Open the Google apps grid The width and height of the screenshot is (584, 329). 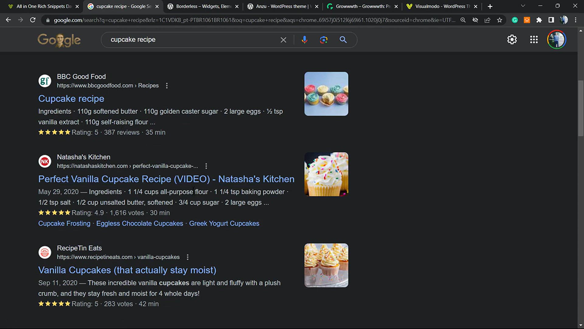pos(534,40)
